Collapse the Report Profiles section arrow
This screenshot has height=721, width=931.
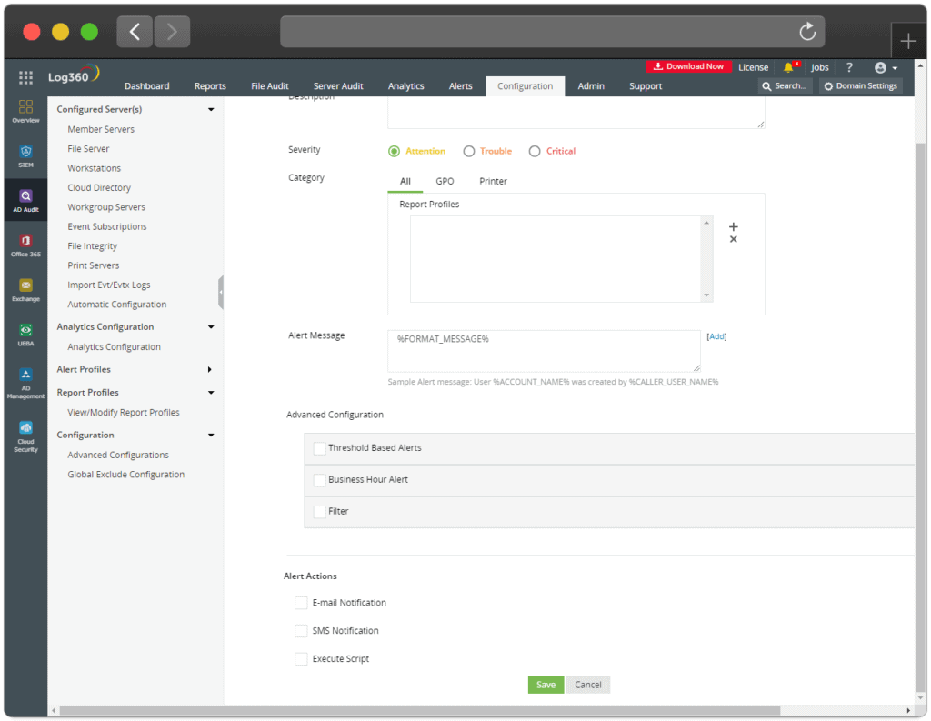(211, 393)
